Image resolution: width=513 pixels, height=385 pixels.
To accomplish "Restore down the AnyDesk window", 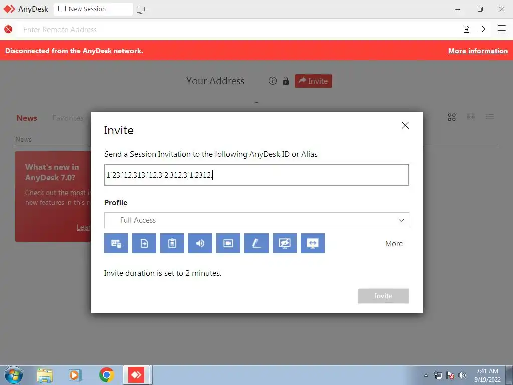I will point(480,9).
